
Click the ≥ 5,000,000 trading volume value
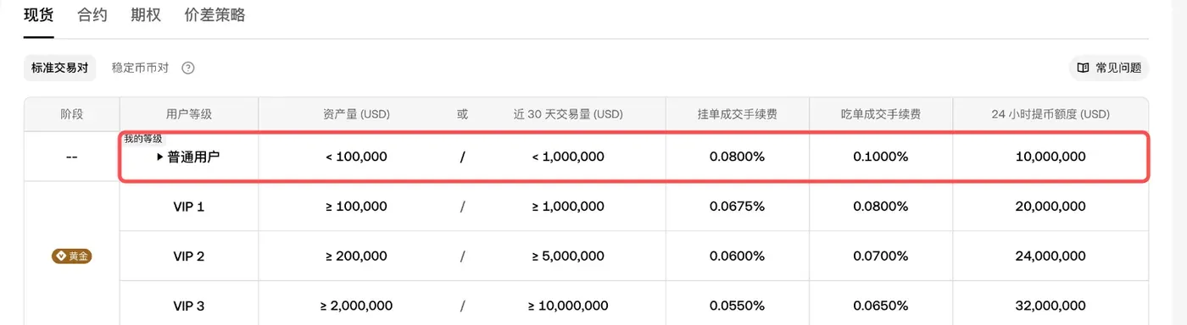[x=568, y=256]
